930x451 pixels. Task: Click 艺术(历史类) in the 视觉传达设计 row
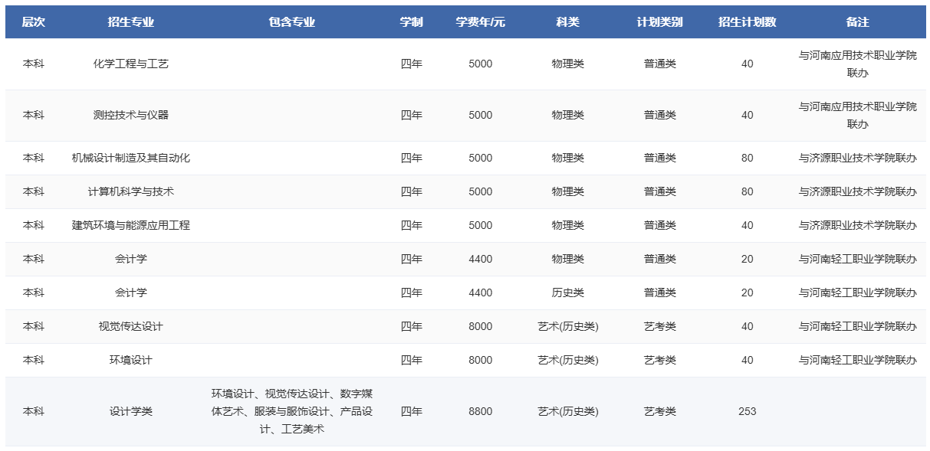point(568,326)
